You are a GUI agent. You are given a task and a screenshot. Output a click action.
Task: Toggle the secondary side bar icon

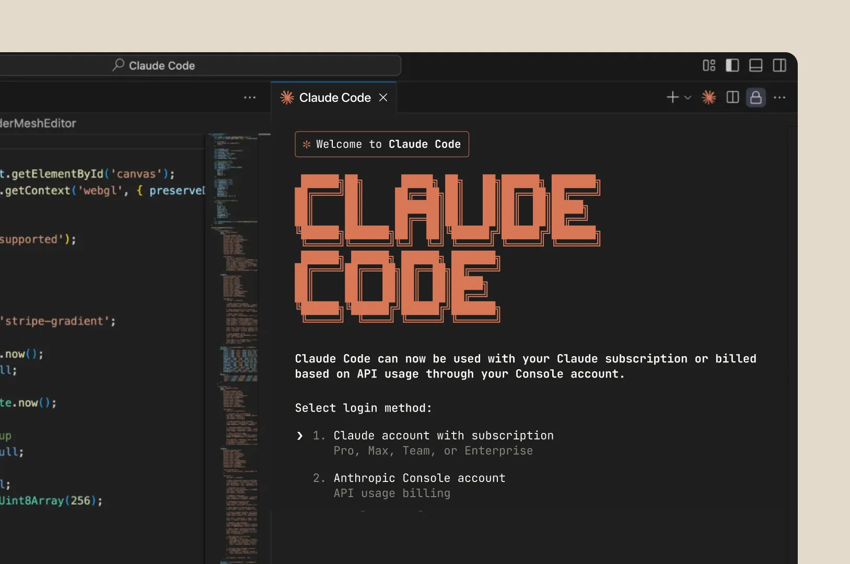779,65
